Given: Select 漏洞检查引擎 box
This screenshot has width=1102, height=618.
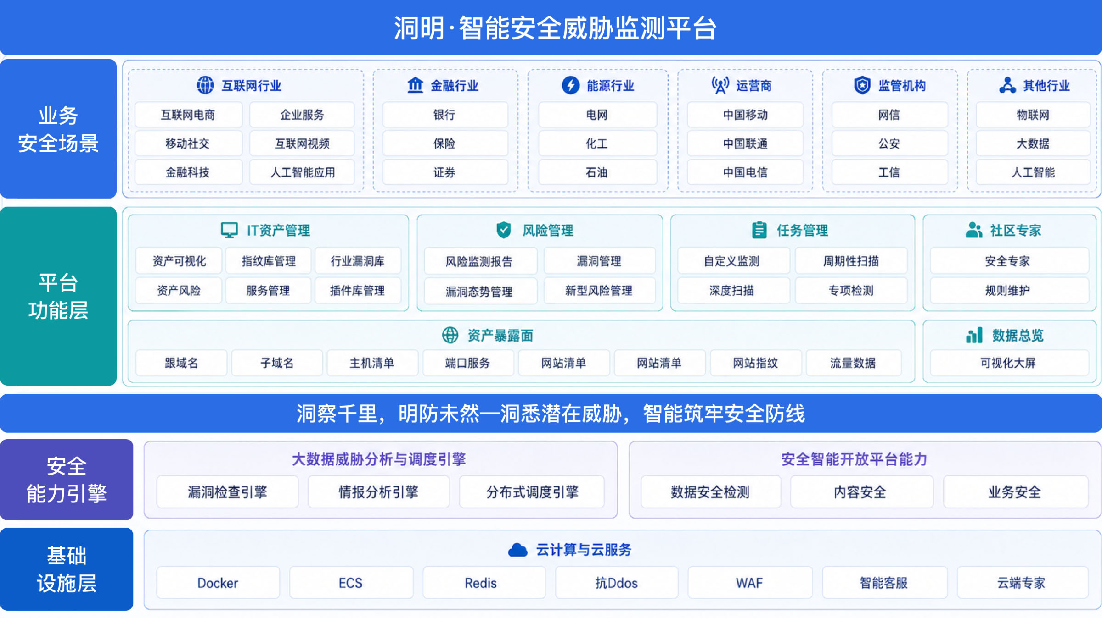Looking at the screenshot, I should tap(227, 491).
